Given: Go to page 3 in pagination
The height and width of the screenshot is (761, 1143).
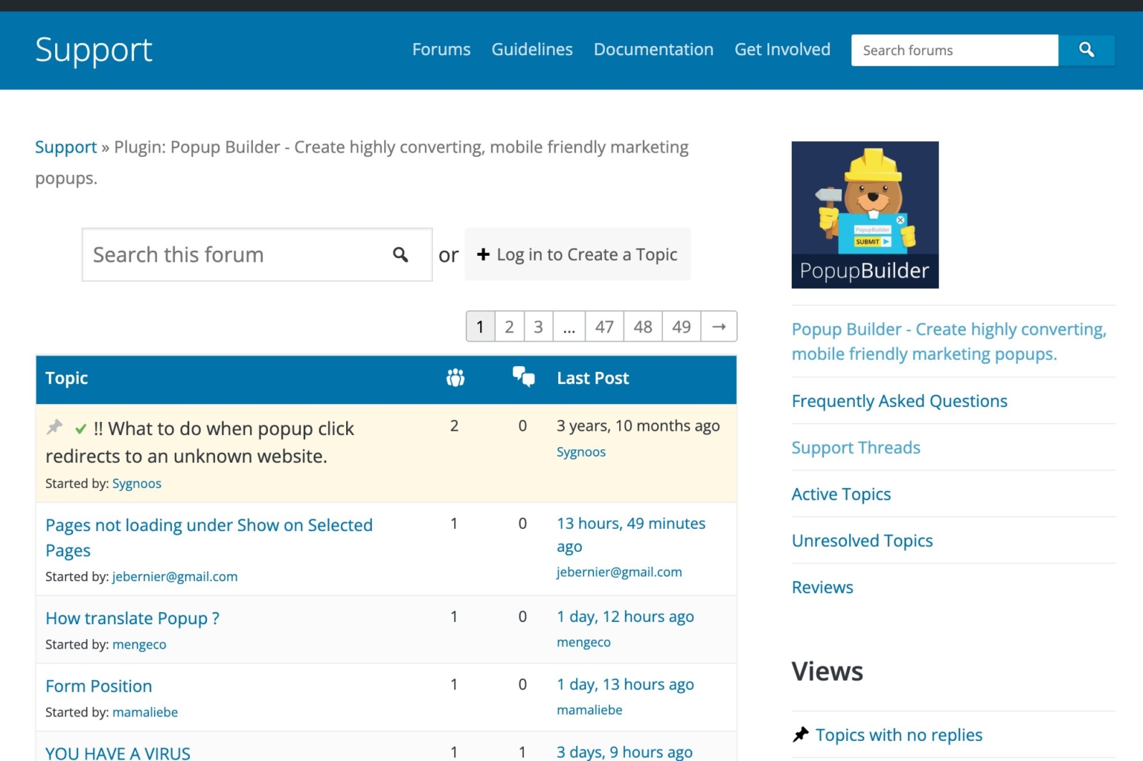Looking at the screenshot, I should point(539,327).
